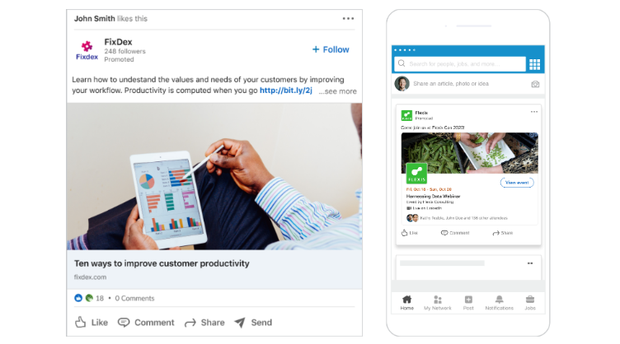Click the Like button on FixDex post
This screenshot has width=620, height=344.
click(x=91, y=323)
